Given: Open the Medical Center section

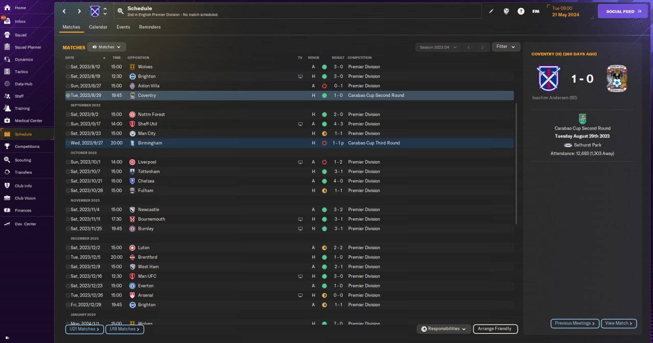Looking at the screenshot, I should click(x=29, y=121).
